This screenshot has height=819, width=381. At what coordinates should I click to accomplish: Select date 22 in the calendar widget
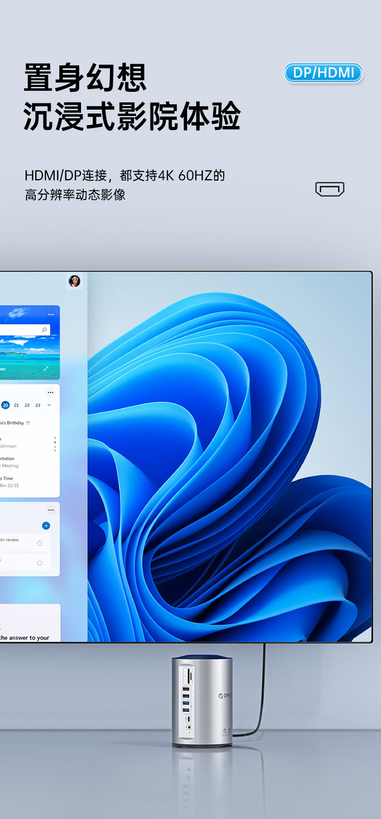click(x=27, y=405)
